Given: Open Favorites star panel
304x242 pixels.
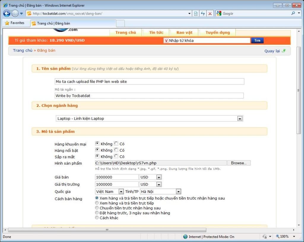Looking at the screenshot, I should tap(15, 23).
